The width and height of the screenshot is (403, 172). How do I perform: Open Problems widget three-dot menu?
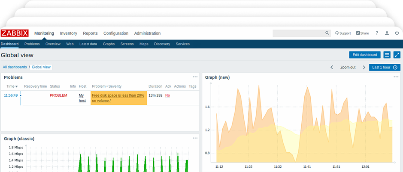click(195, 77)
